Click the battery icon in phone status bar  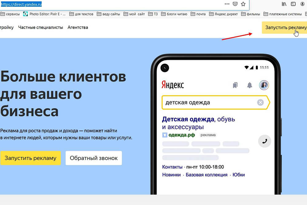coord(257,68)
